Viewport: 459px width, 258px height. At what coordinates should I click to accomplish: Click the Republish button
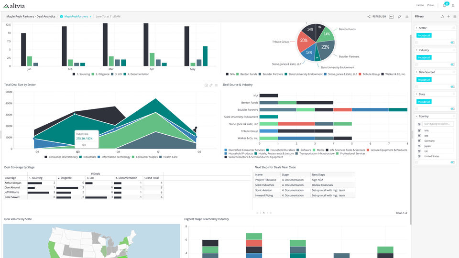[379, 17]
